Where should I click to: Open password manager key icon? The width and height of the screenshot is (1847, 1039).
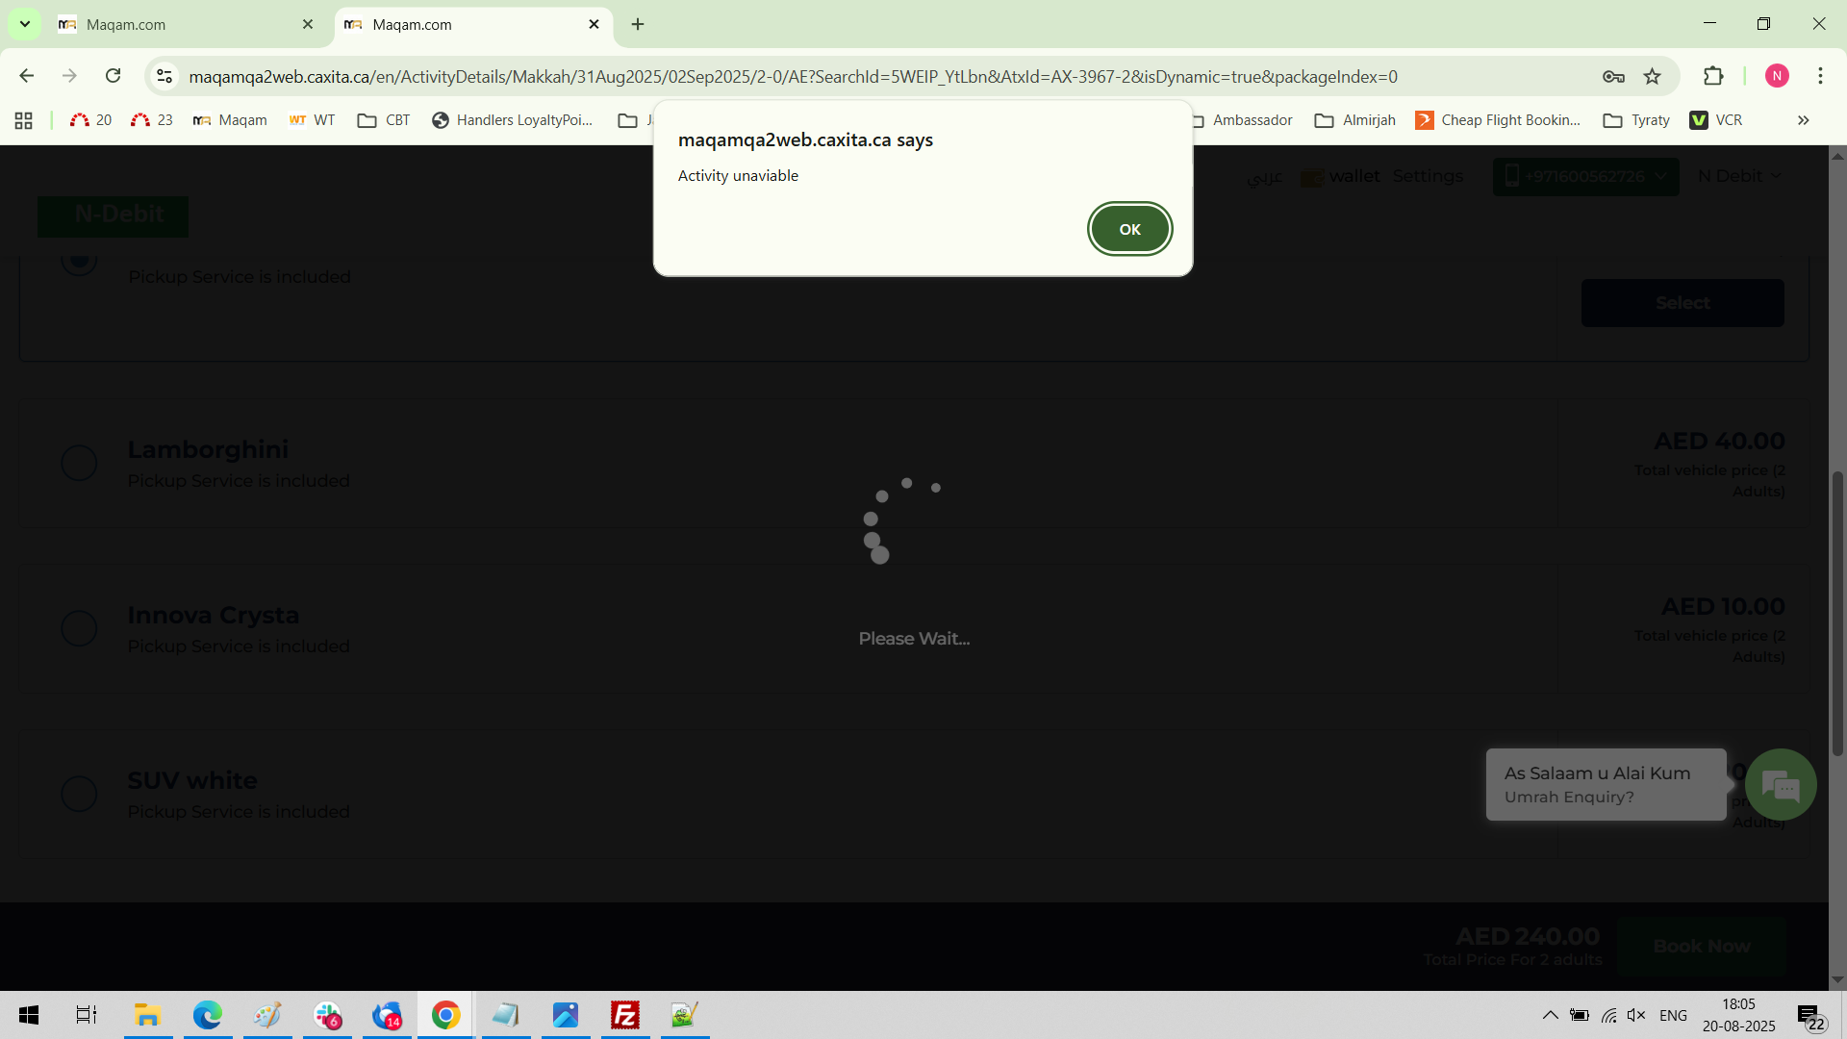1613,76
